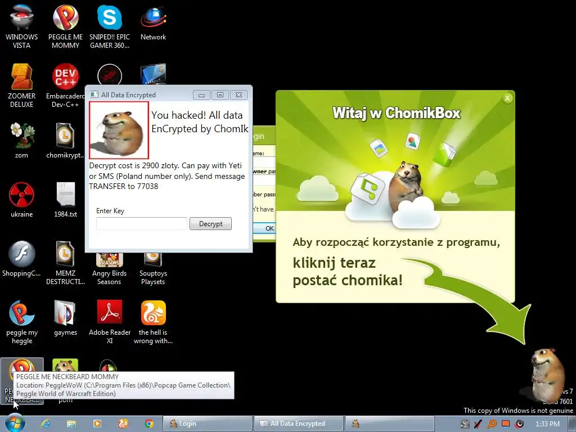
Task: Launch ZOOMER DELUXE from the desktop
Action: point(22,85)
